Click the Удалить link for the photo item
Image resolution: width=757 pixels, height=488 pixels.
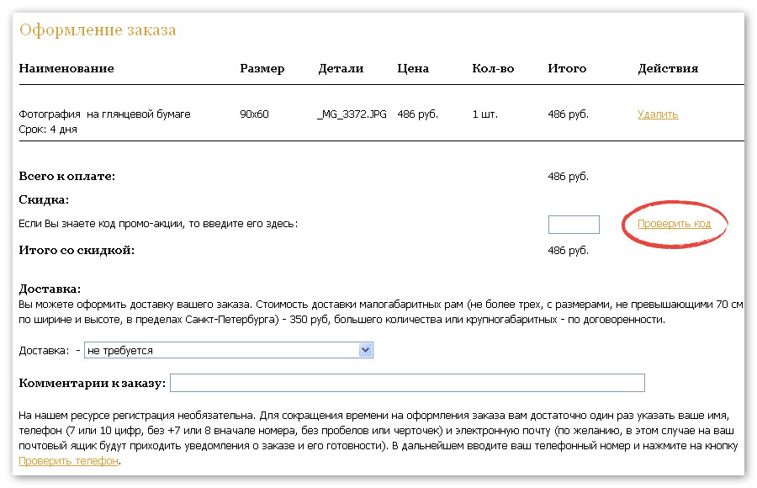coord(658,114)
